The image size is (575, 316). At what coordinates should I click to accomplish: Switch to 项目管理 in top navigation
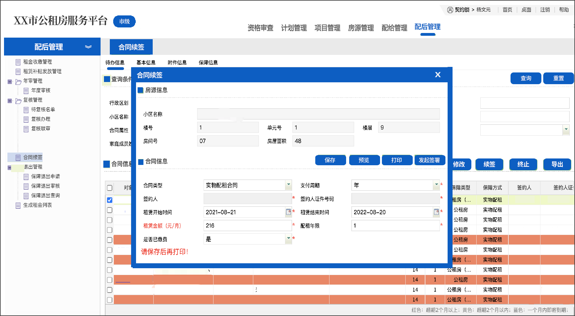[x=327, y=28]
